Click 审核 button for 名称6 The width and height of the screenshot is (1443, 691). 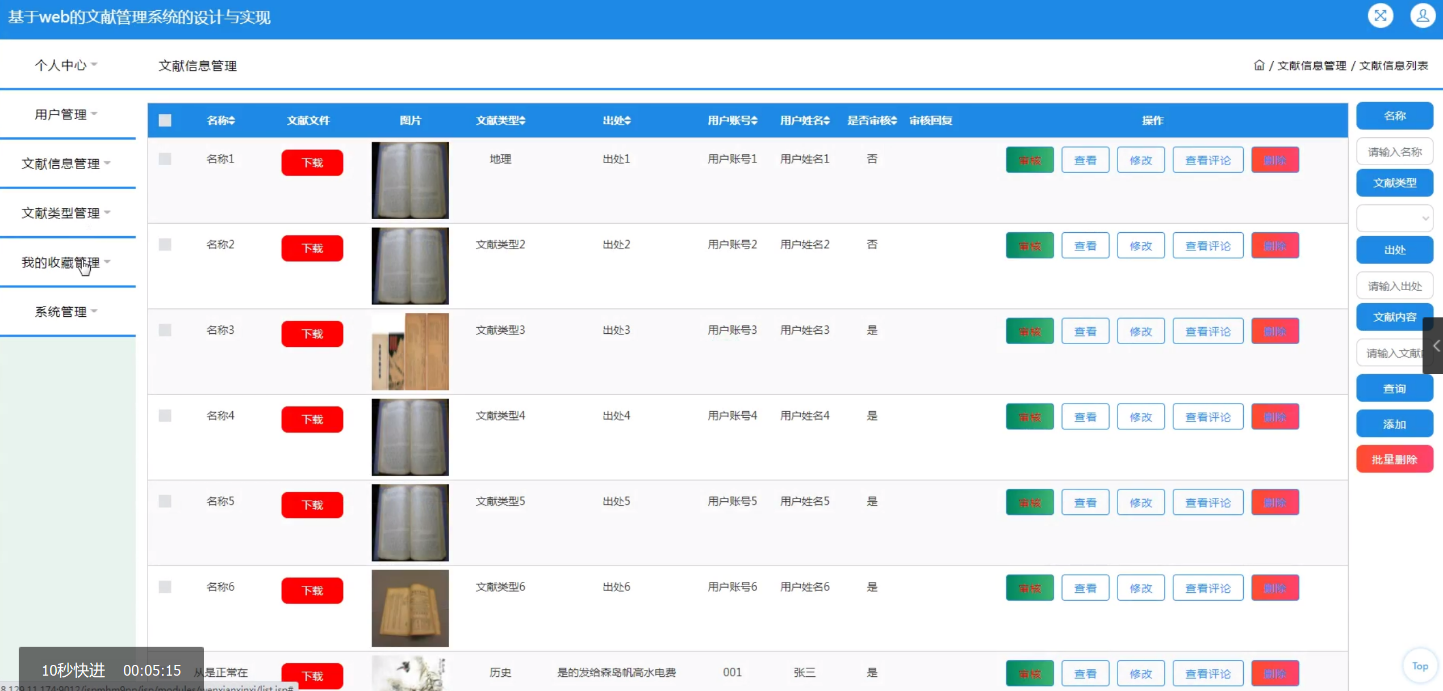(1030, 588)
